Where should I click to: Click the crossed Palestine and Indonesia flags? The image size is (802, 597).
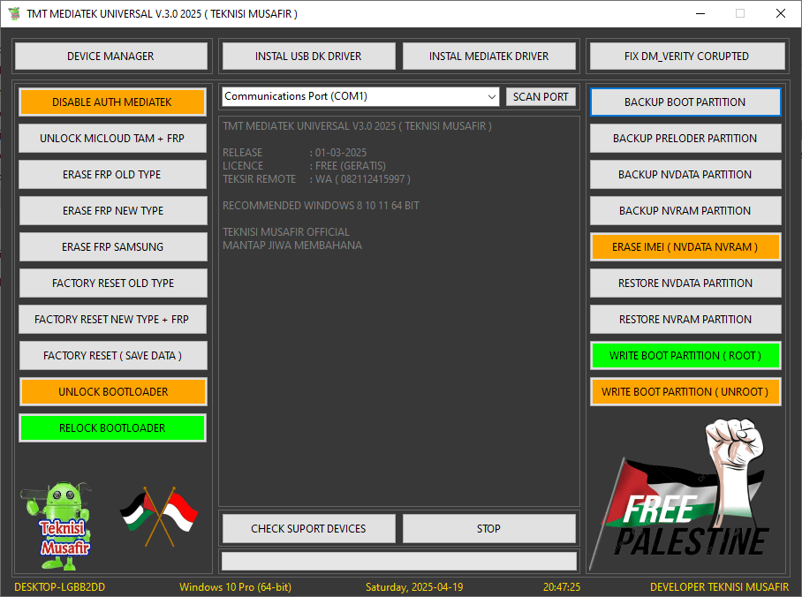pos(159,515)
